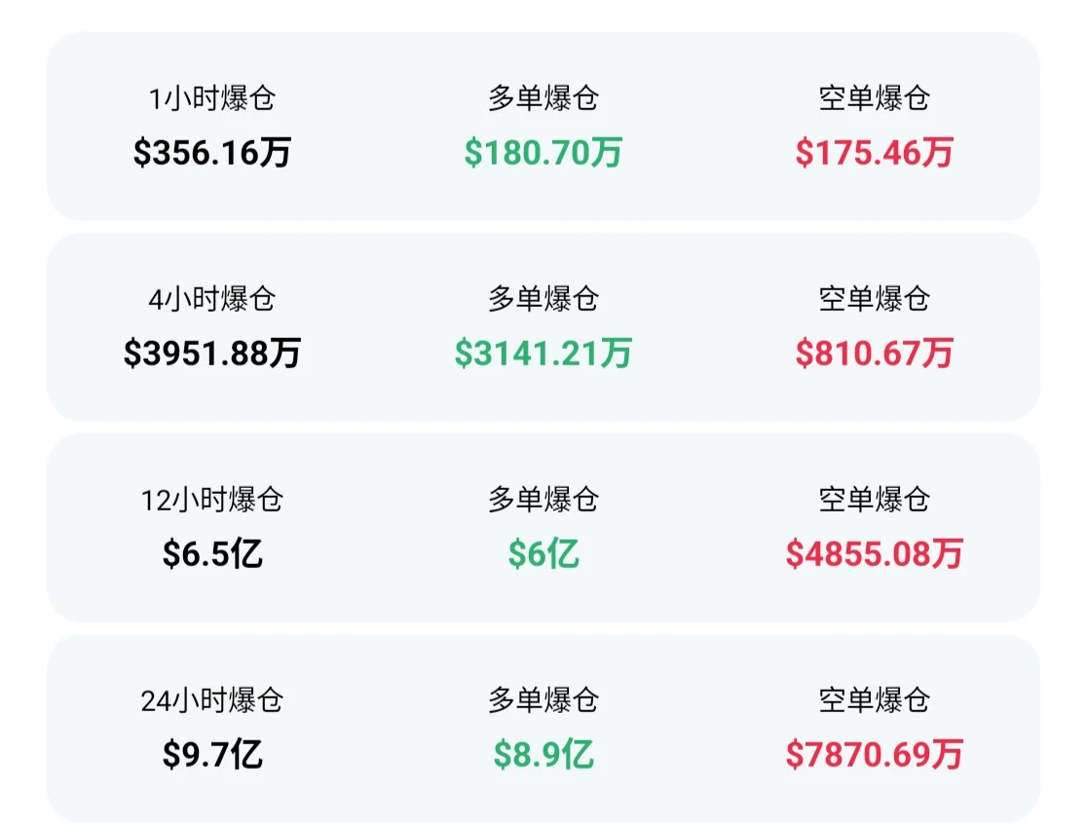The height and width of the screenshot is (828, 1087).
Task: Select the 24小时爆仓 label
Action: [212, 700]
